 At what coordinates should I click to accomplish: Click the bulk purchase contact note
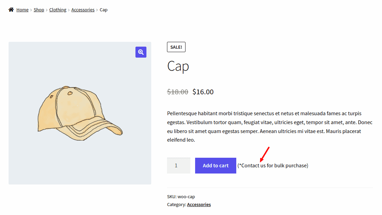273,166
